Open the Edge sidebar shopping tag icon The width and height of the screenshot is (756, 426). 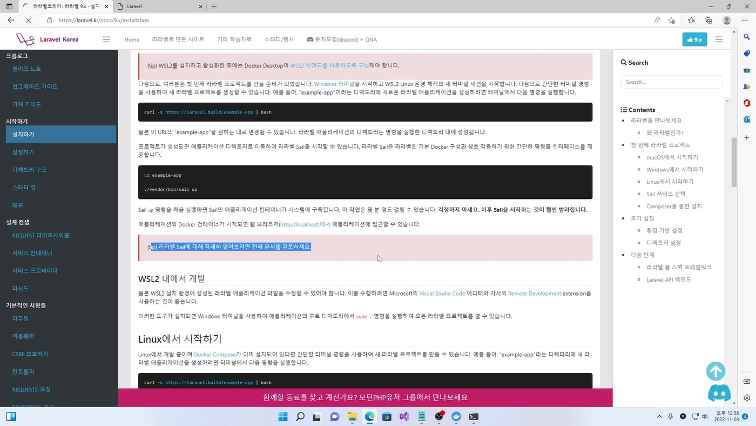747,54
